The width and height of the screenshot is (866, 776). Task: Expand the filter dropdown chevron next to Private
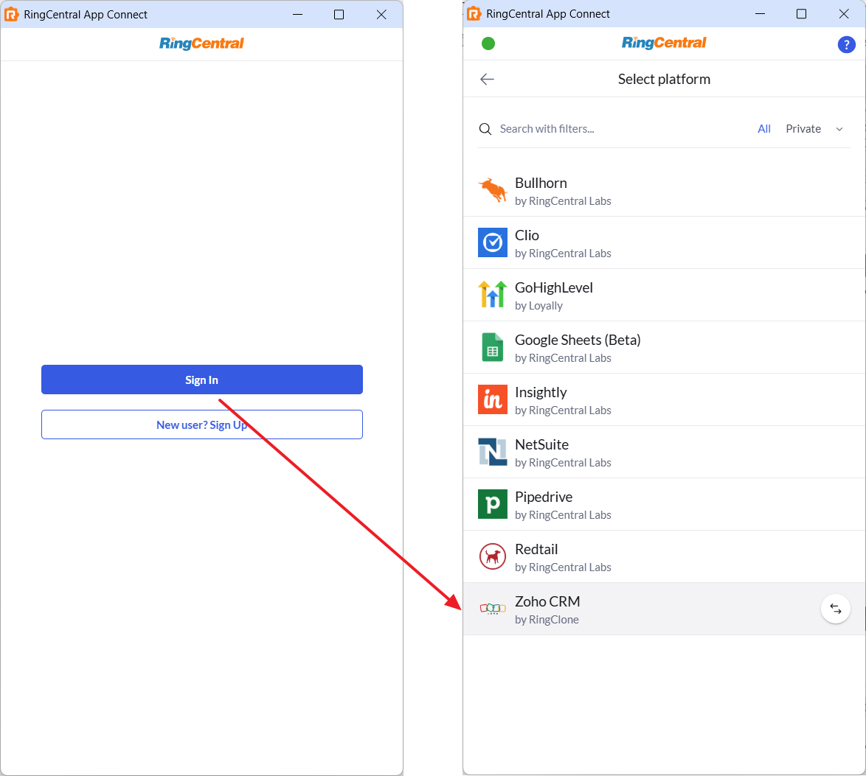[839, 129]
